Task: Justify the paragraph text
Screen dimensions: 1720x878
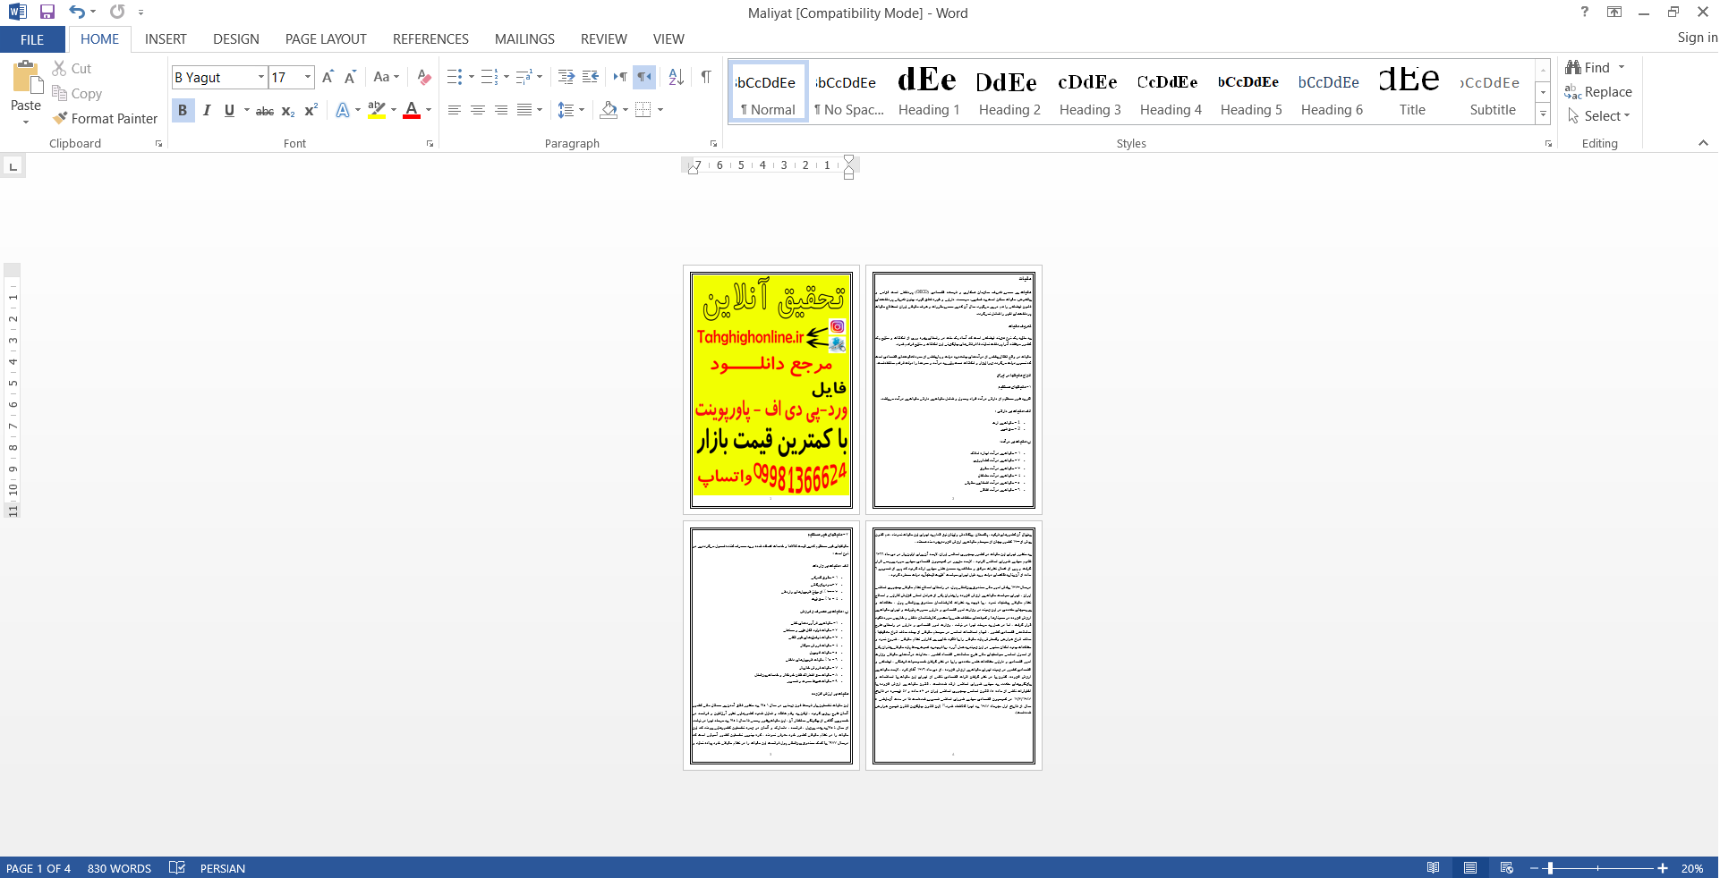Action: click(x=524, y=110)
